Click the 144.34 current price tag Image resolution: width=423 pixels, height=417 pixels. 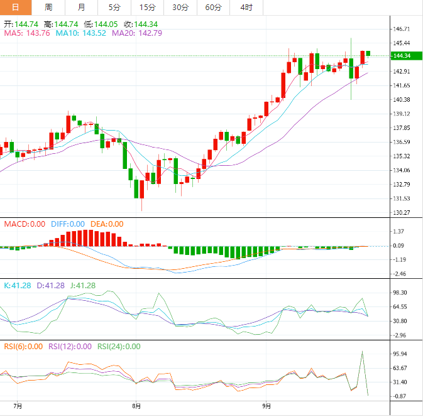point(401,56)
